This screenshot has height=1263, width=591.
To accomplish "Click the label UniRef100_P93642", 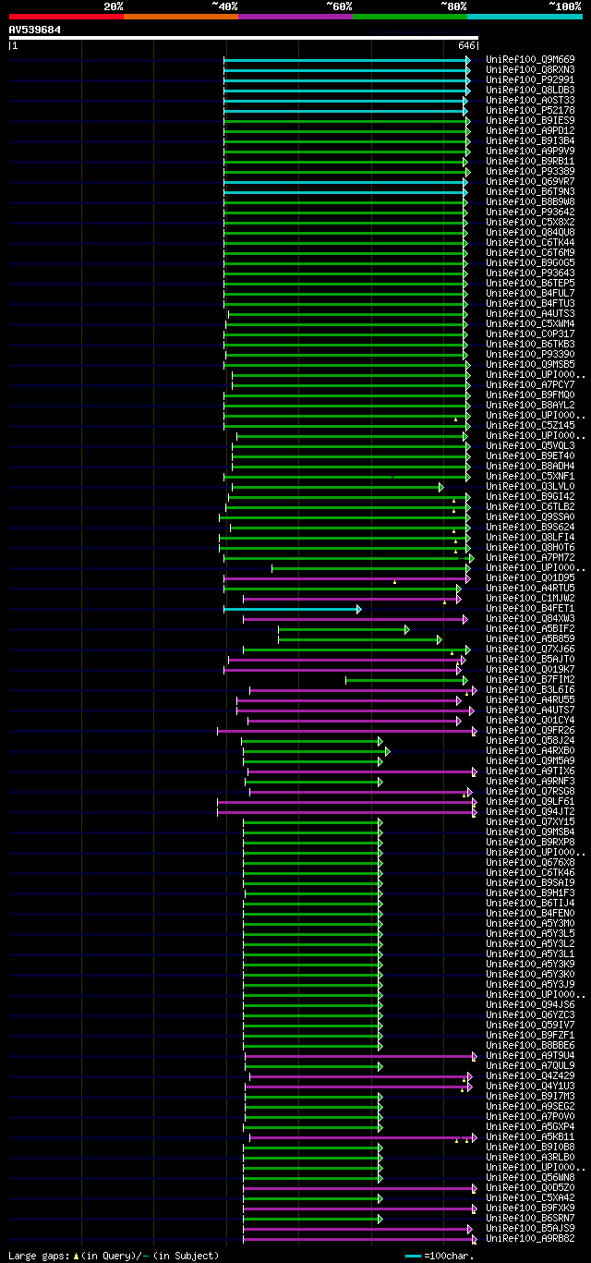I will 530,213.
